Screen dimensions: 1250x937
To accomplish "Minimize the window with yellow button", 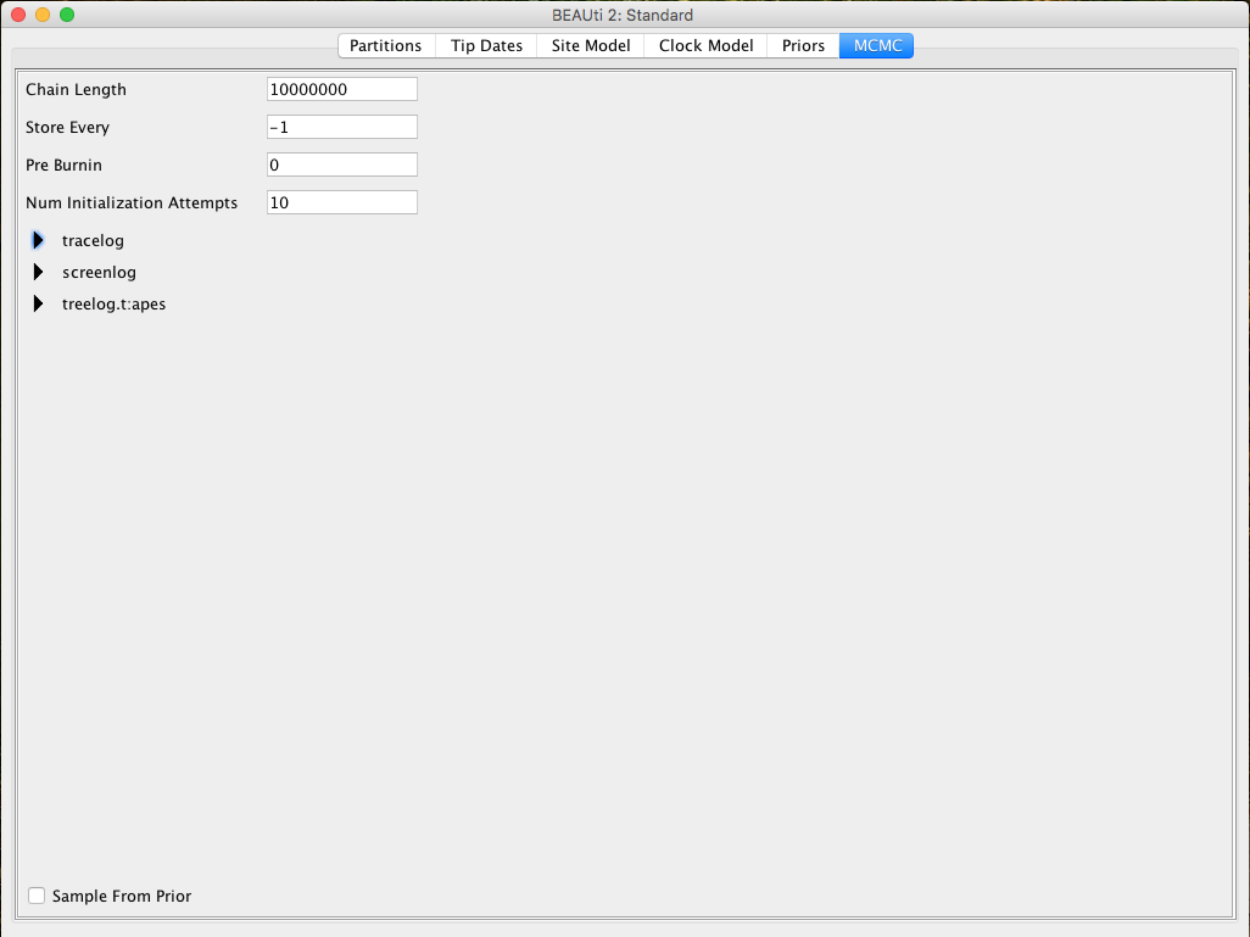I will pos(43,15).
